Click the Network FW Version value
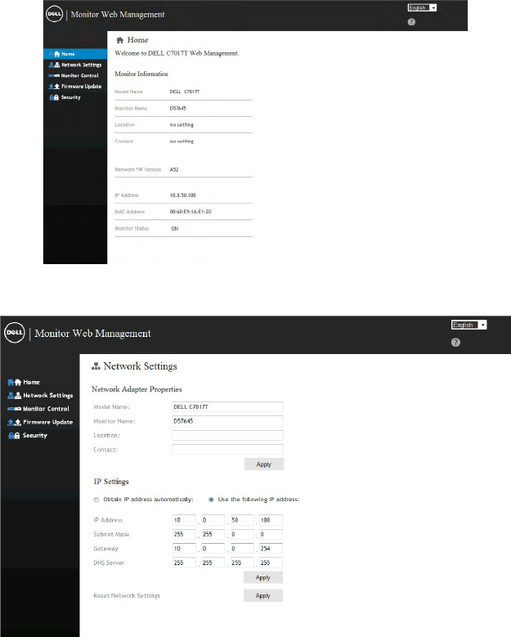 [x=174, y=170]
